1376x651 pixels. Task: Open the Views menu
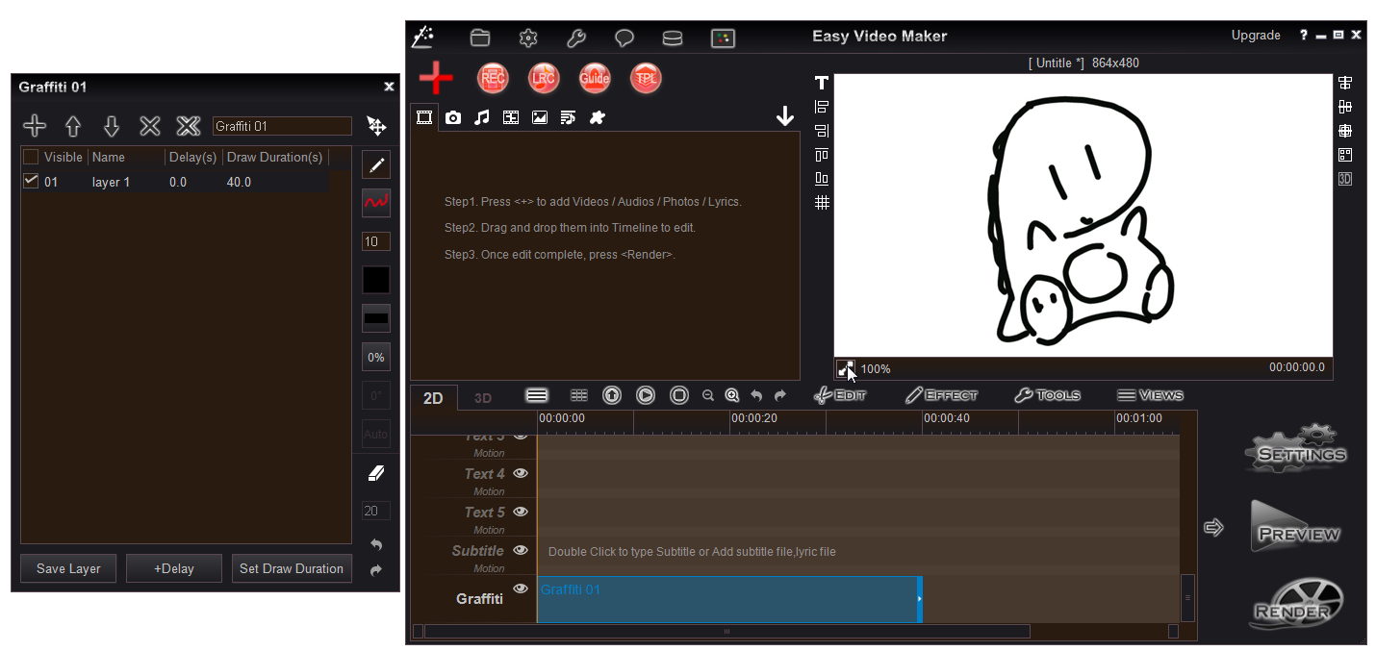1150,395
